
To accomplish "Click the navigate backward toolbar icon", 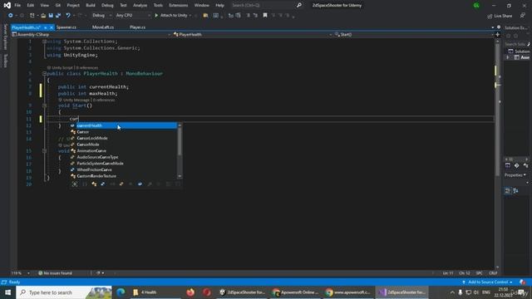I will pyautogui.click(x=11, y=15).
